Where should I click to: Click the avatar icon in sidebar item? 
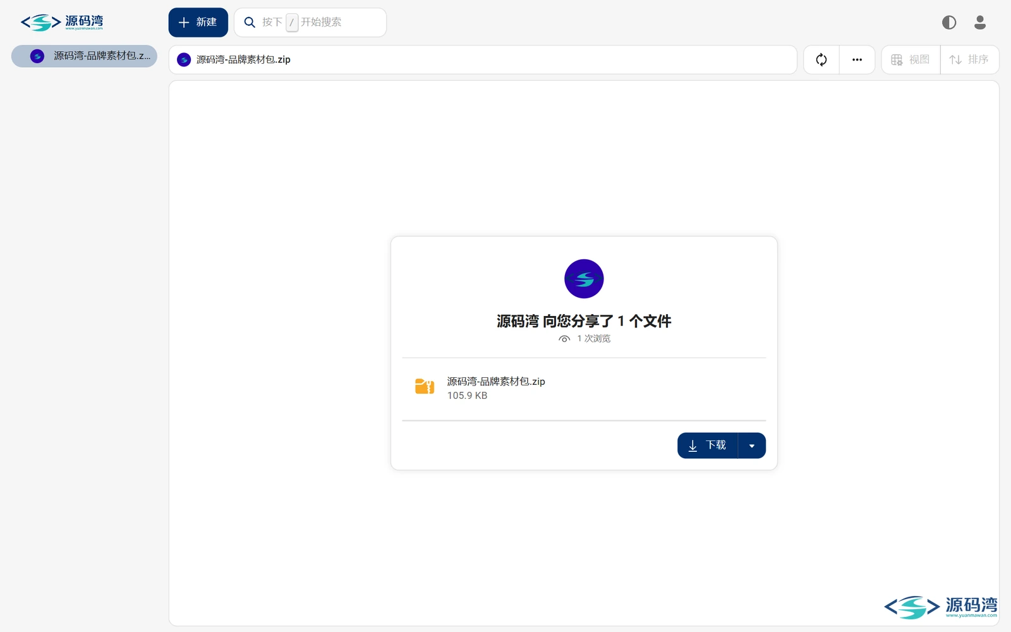(37, 56)
